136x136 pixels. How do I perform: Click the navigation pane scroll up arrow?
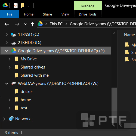(114, 33)
